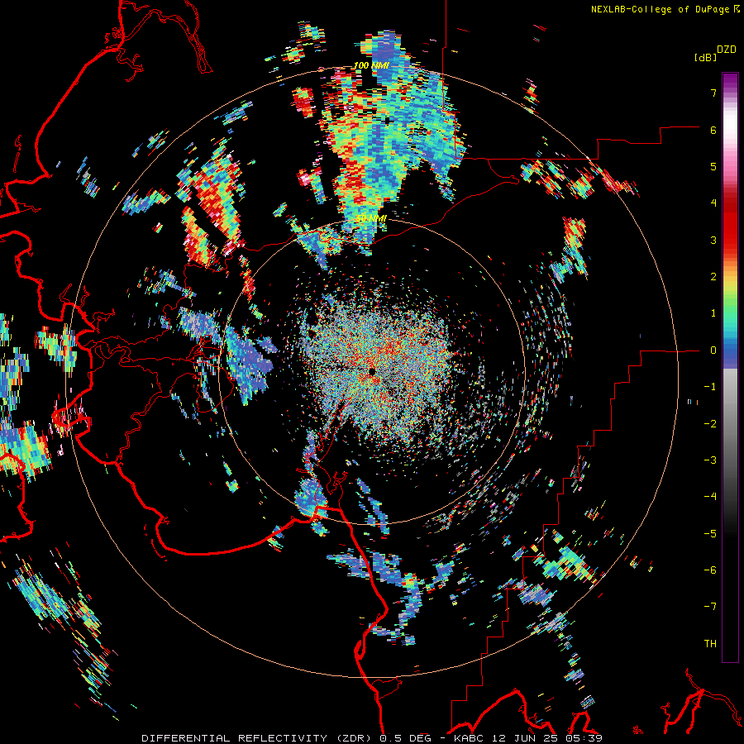Click the TH threshold label on scale
This screenshot has height=744, width=744.
pos(710,644)
